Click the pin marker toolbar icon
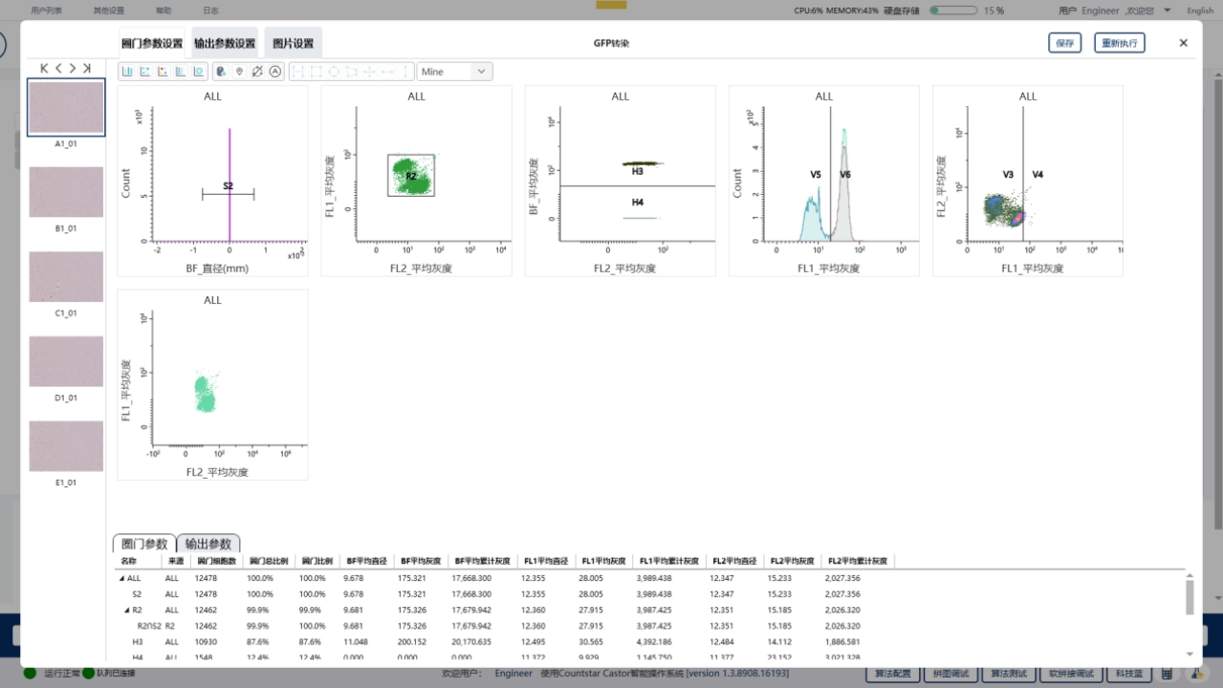Viewport: 1223px width, 688px height. (239, 72)
